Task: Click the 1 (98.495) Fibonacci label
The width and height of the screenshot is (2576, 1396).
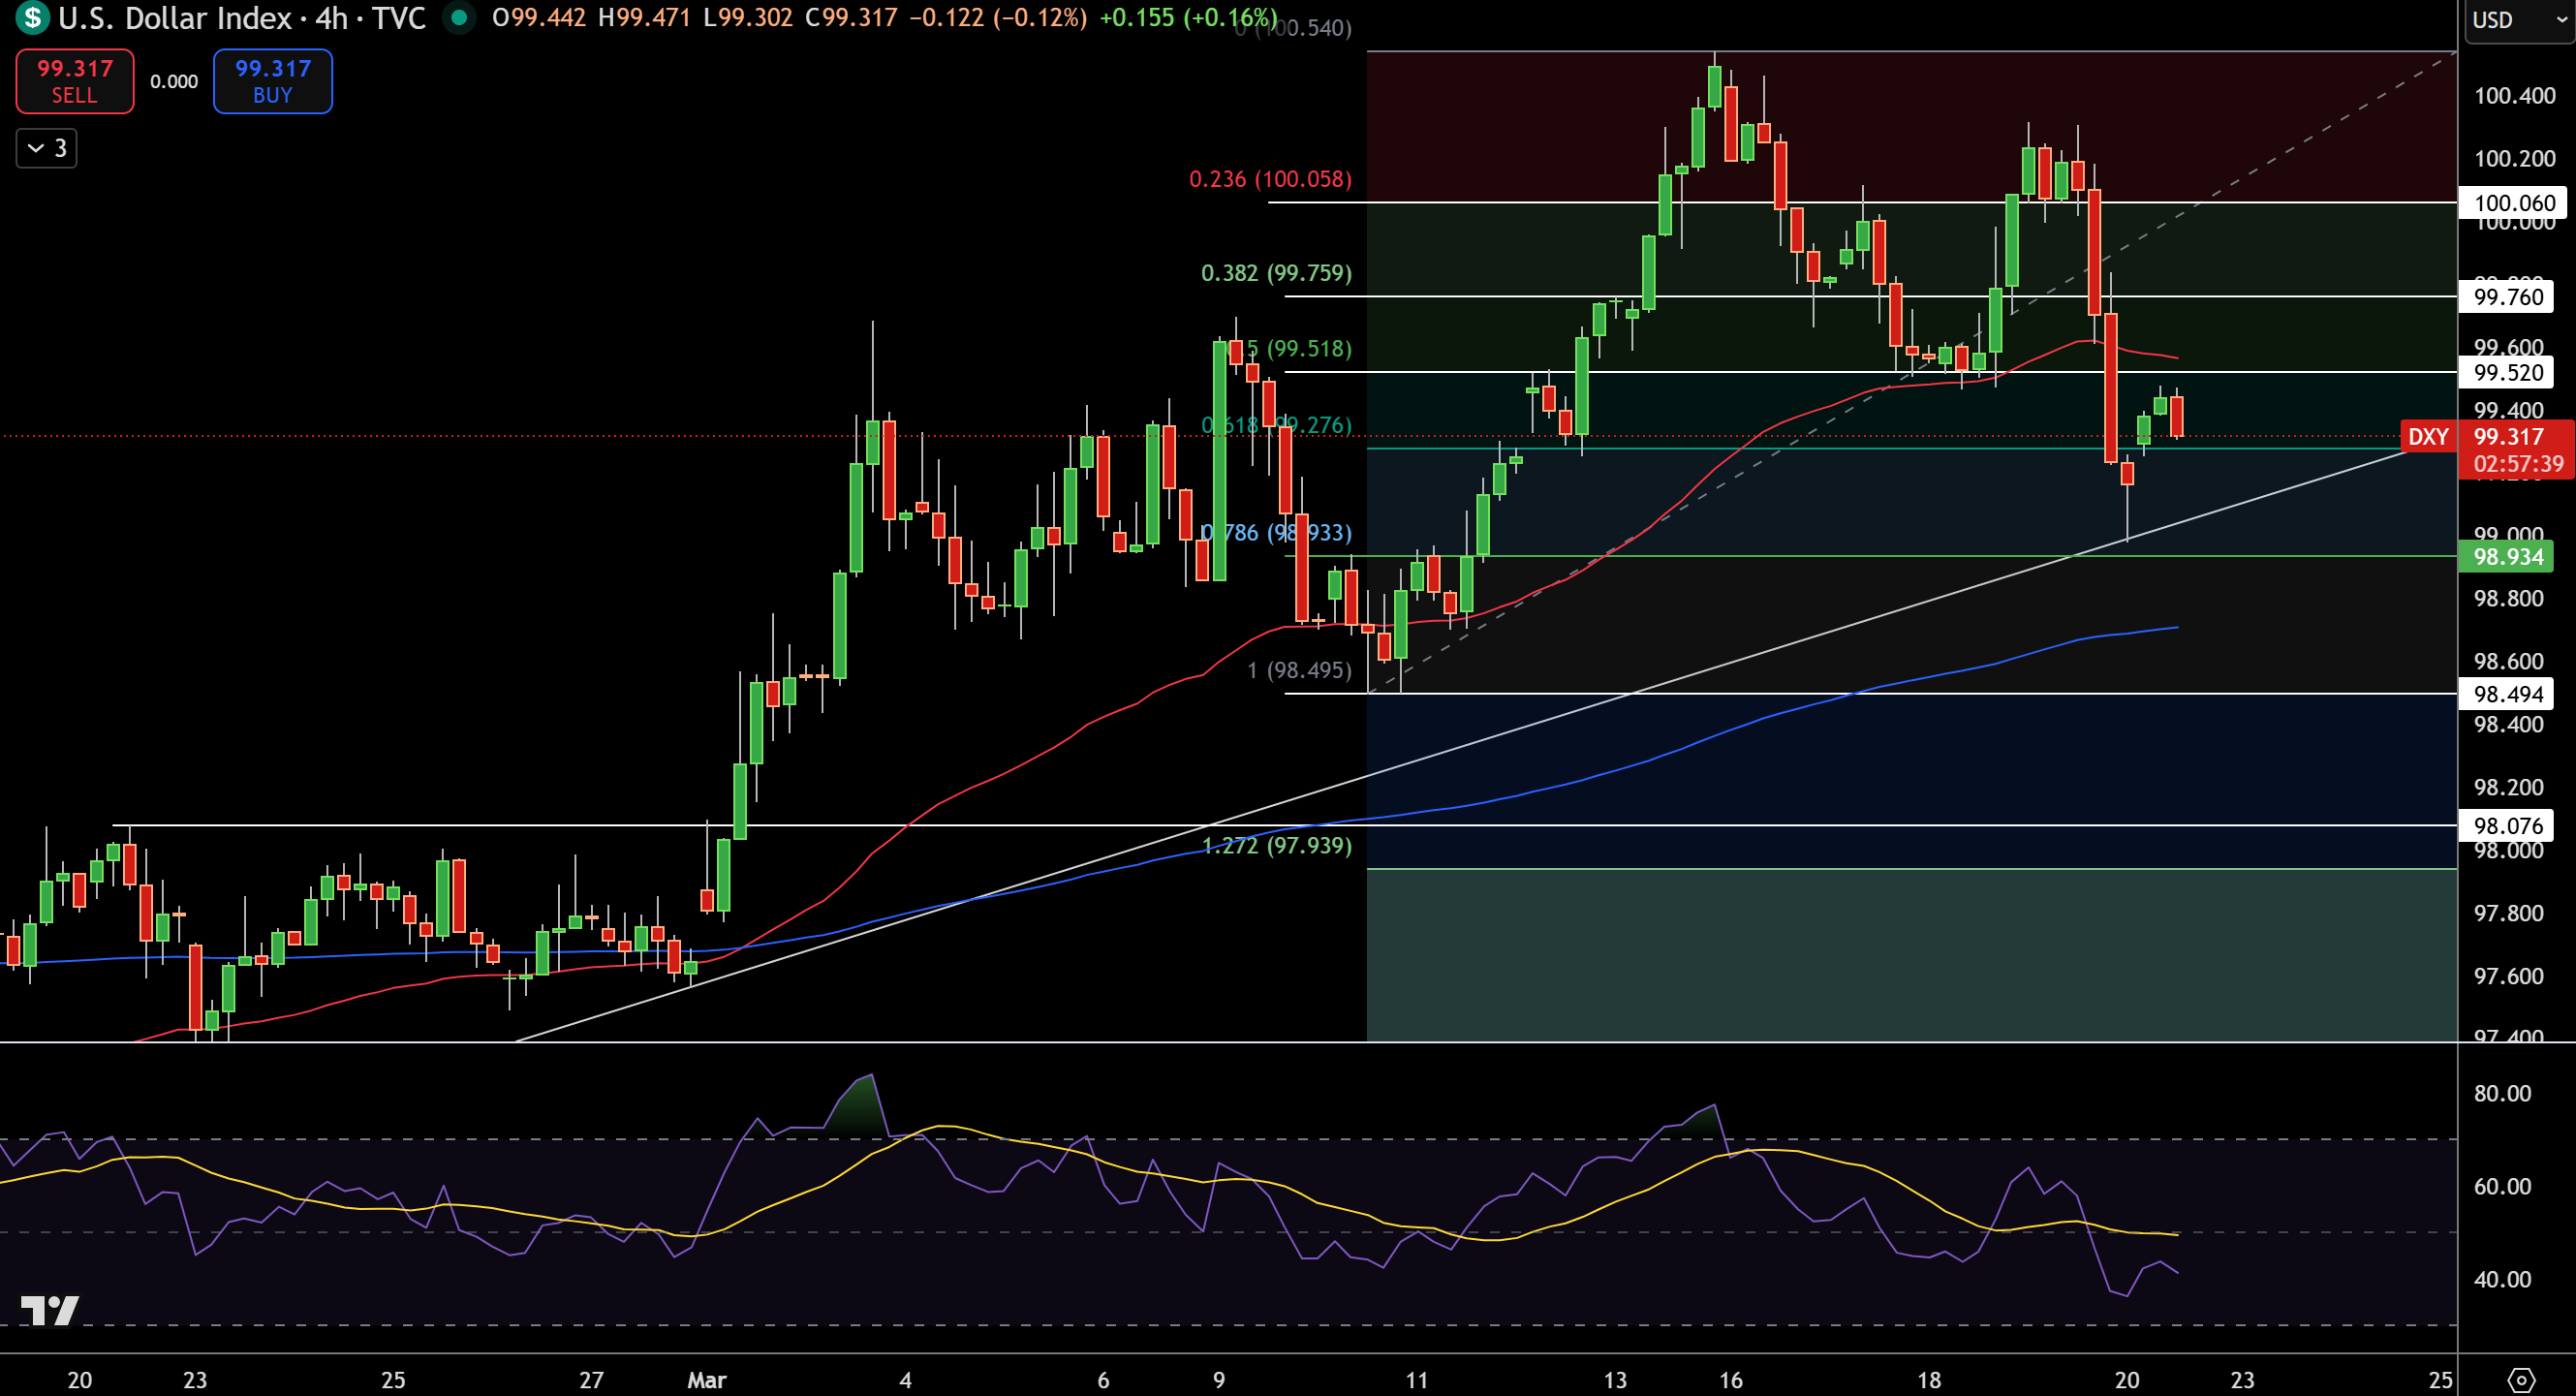Action: pyautogui.click(x=1299, y=670)
